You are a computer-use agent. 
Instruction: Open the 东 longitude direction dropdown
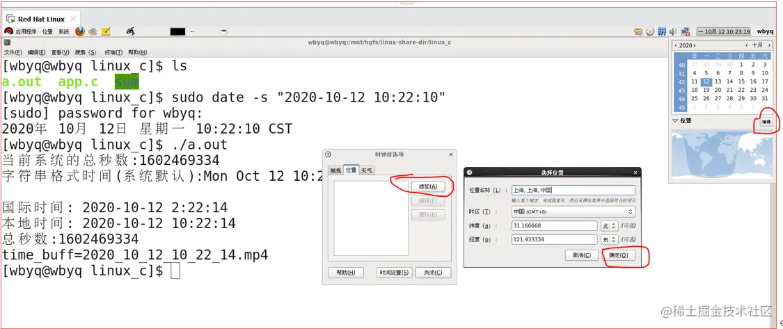point(610,240)
